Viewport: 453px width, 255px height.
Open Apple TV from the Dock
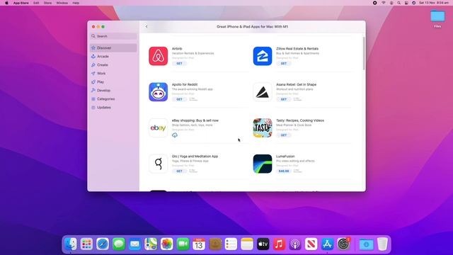(263, 244)
